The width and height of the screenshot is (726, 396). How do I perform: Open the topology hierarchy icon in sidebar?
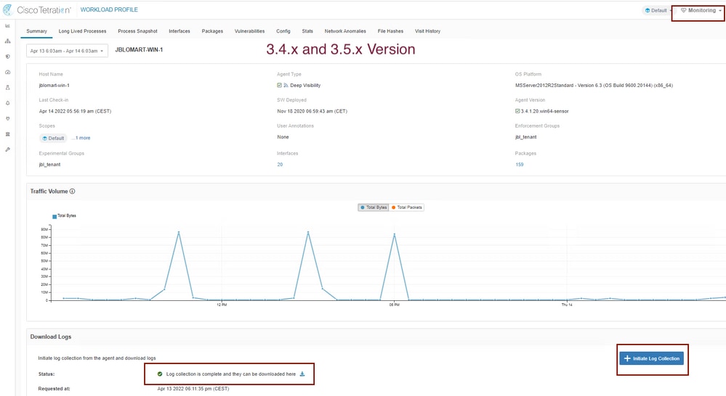pyautogui.click(x=7, y=41)
